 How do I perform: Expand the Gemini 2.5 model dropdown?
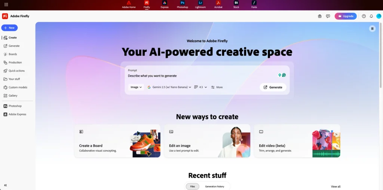click(169, 87)
